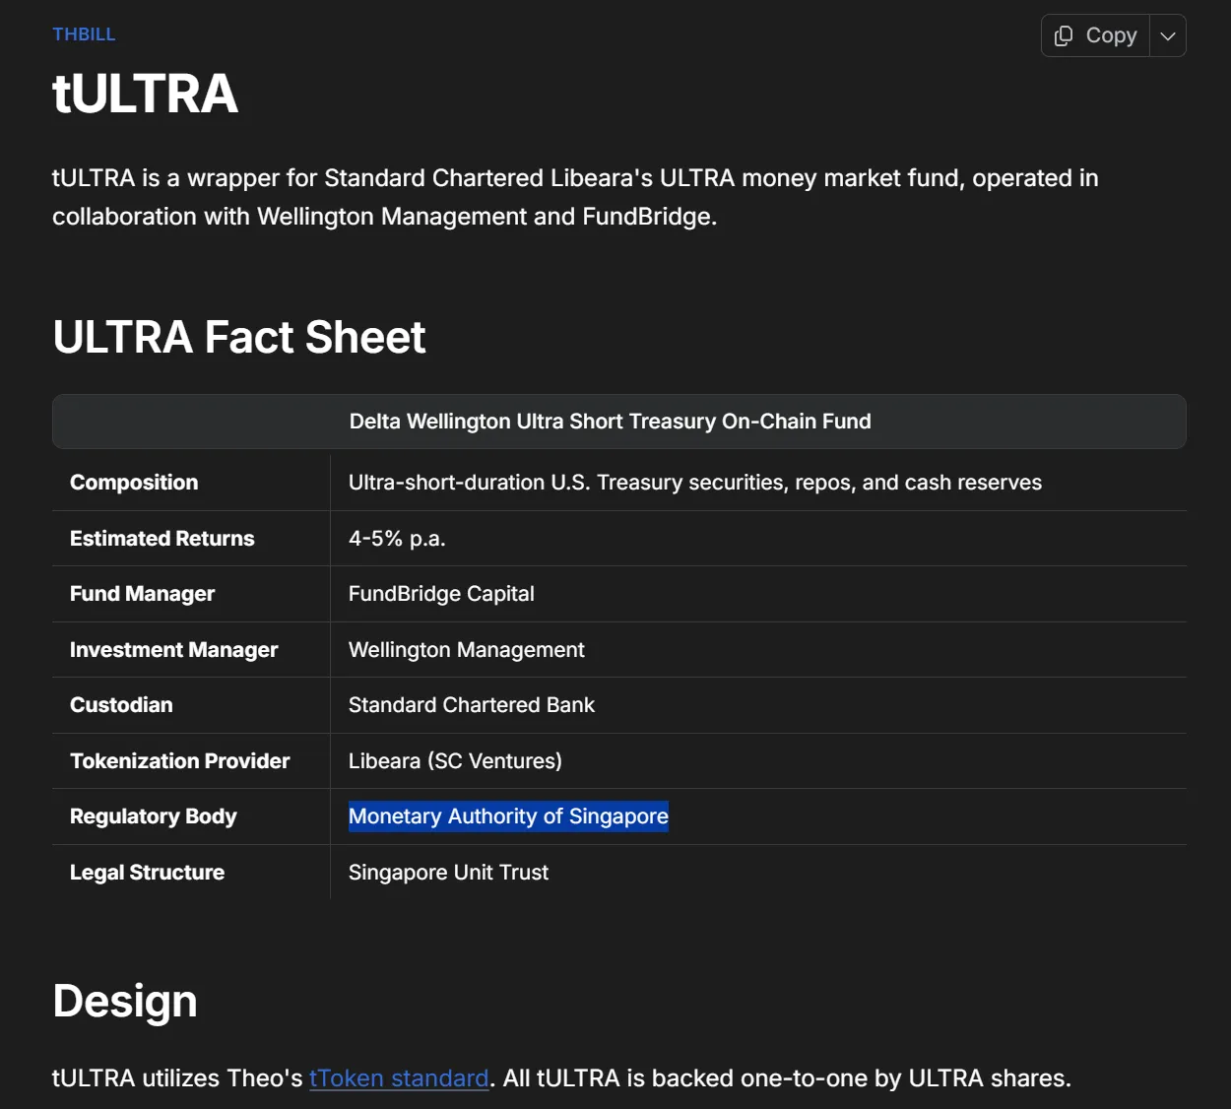Click the Estimated Returns row label
The height and width of the screenshot is (1109, 1231).
pyautogui.click(x=162, y=539)
